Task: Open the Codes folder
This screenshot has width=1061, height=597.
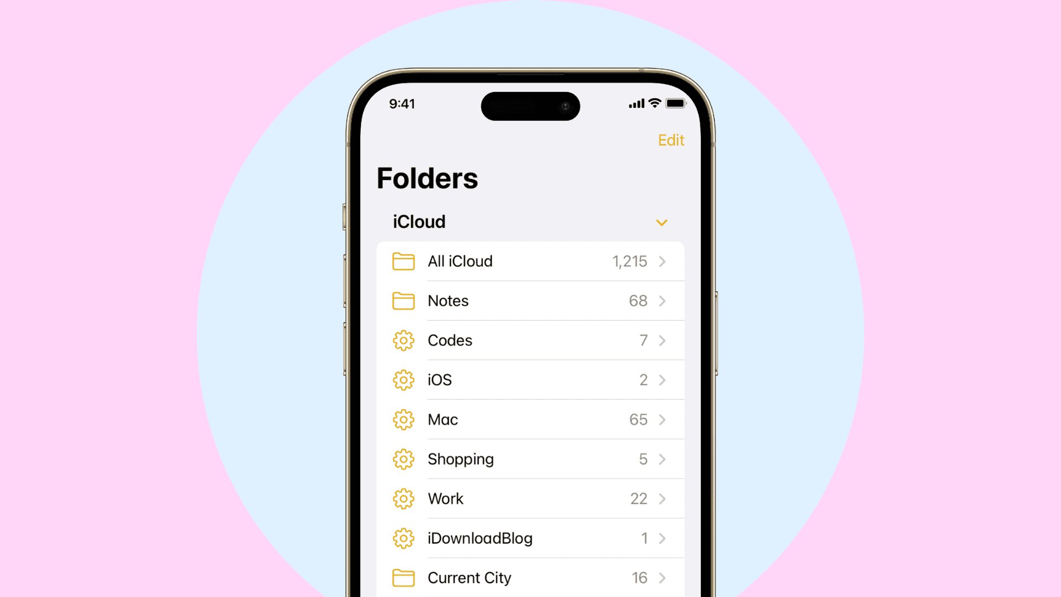Action: coord(530,340)
